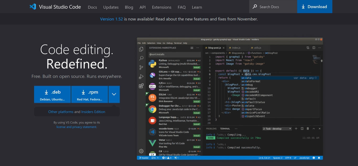Open the Version 1.52 link

coord(111,19)
